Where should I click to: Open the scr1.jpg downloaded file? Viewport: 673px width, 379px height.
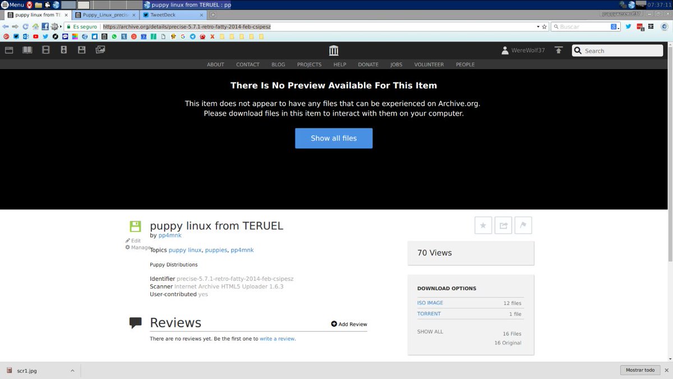click(x=27, y=371)
